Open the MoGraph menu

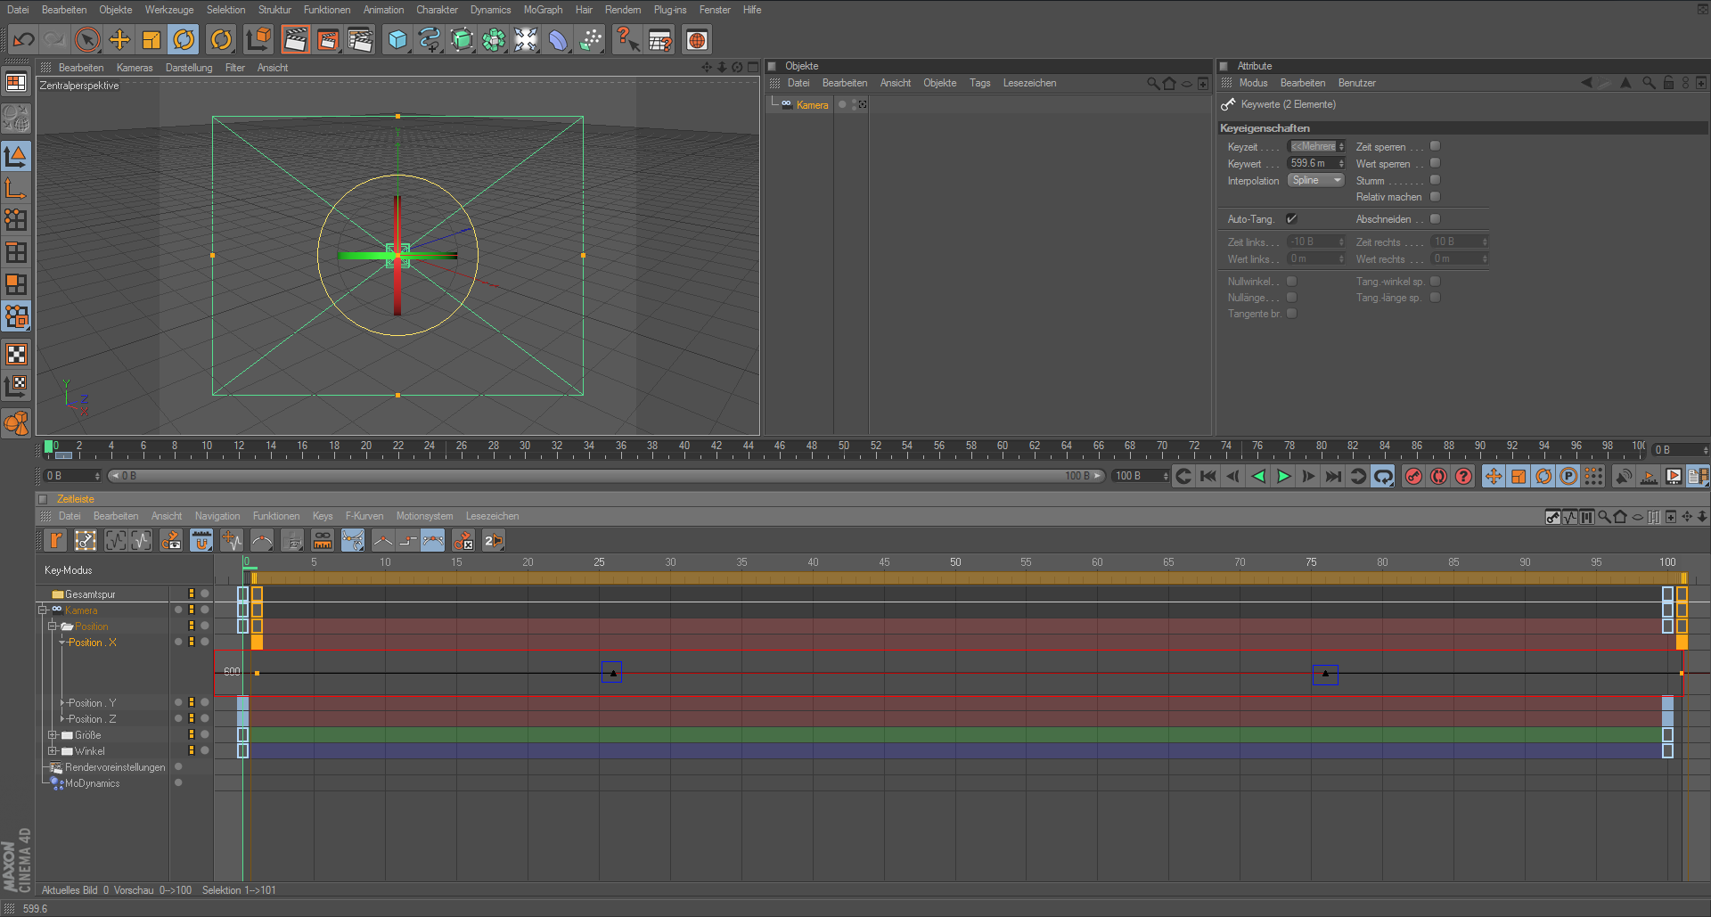pos(543,10)
